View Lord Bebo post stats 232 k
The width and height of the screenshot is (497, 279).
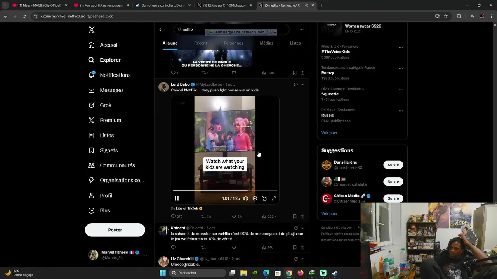pyautogui.click(x=269, y=216)
